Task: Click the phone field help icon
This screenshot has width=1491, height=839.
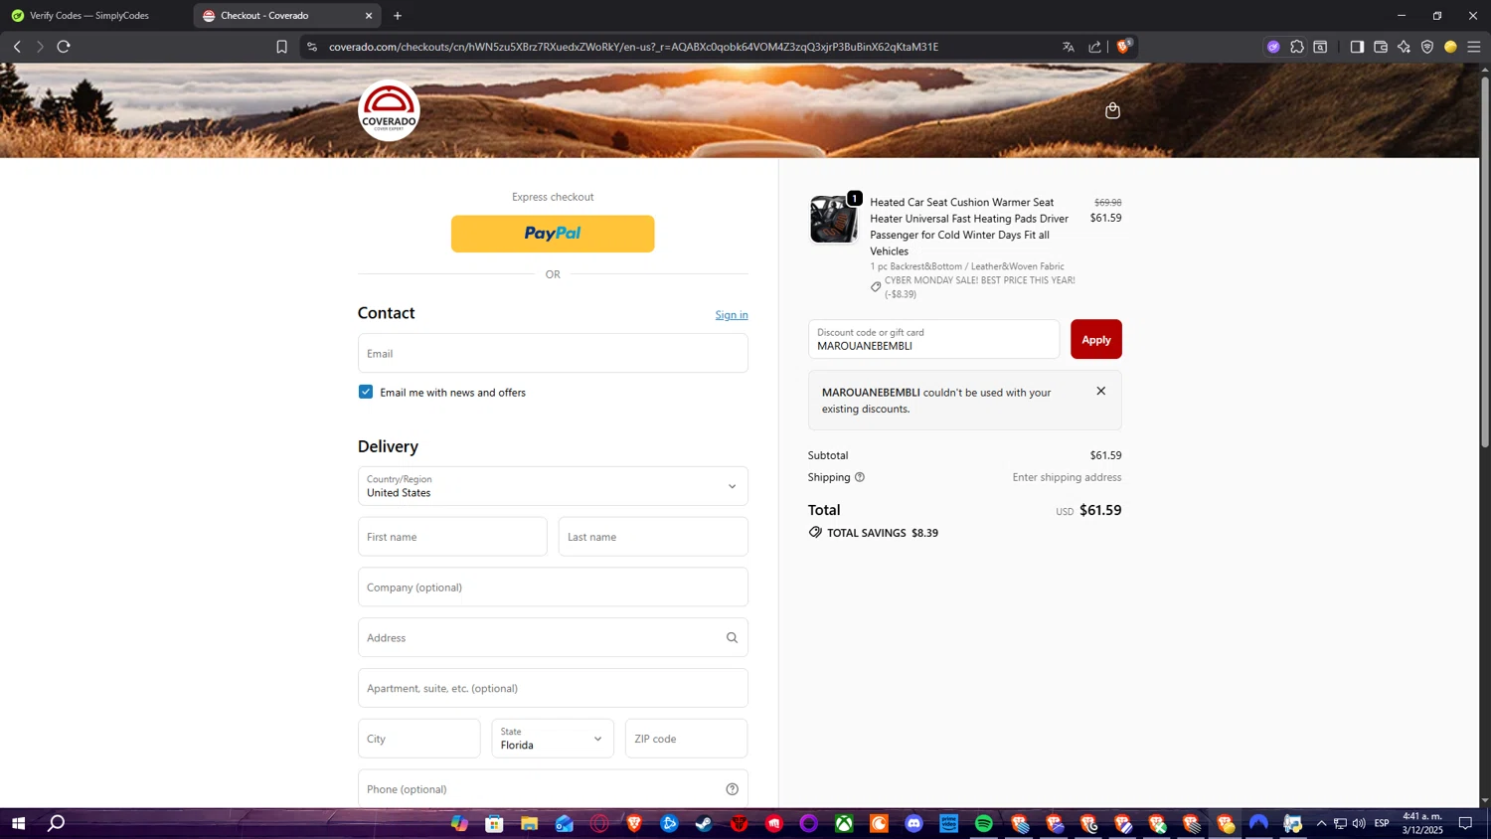Action: (732, 789)
